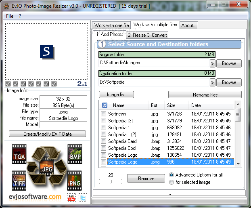Click the BMP format icon
This screenshot has height=208, width=251.
click(75, 154)
